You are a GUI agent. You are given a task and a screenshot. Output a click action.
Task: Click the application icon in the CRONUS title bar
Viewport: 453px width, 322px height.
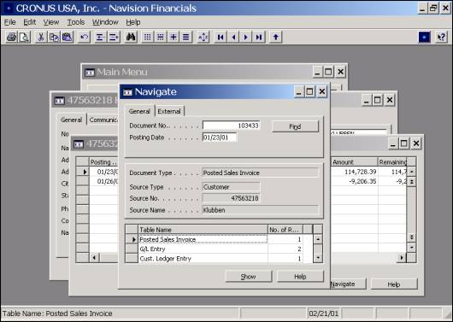[9, 9]
